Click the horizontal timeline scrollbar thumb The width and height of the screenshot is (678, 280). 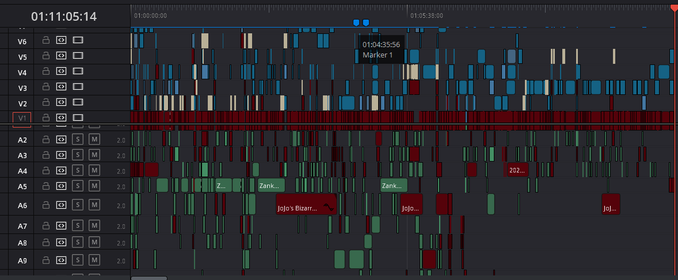tap(148, 278)
